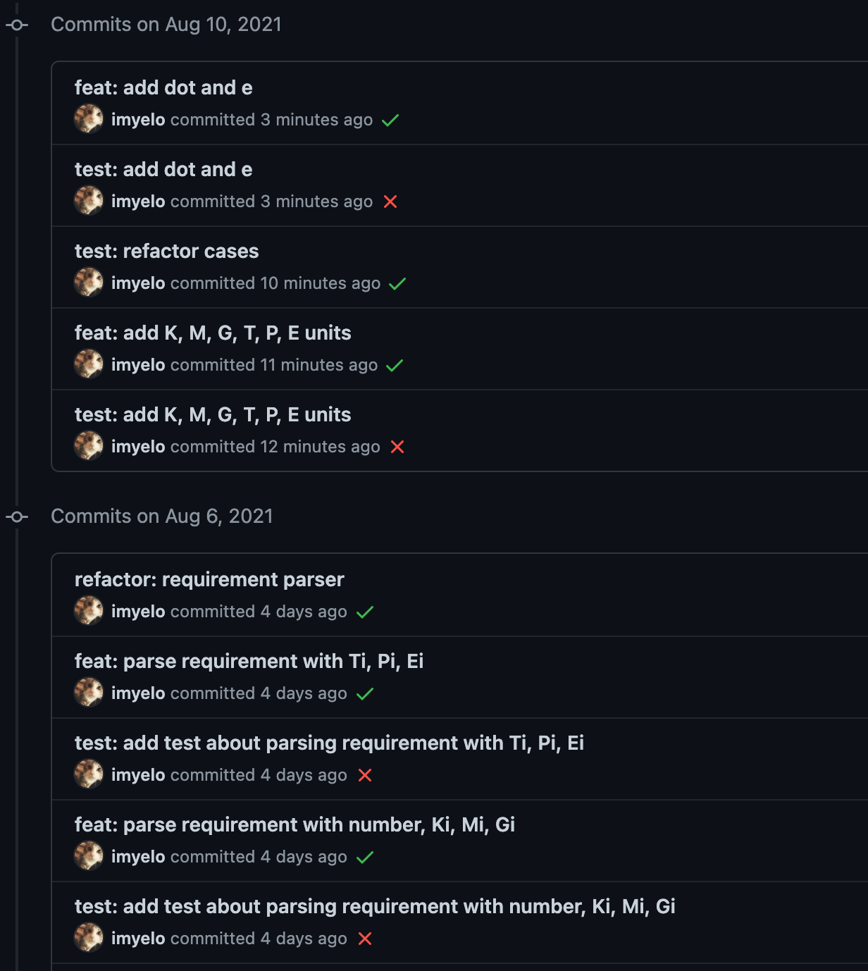Click green check on feat: add K, M, G units
The width and height of the screenshot is (868, 971).
tap(395, 366)
